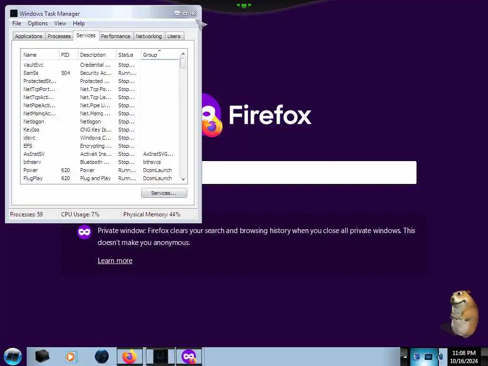Click the network tray icon
488x366 pixels.
[428, 356]
